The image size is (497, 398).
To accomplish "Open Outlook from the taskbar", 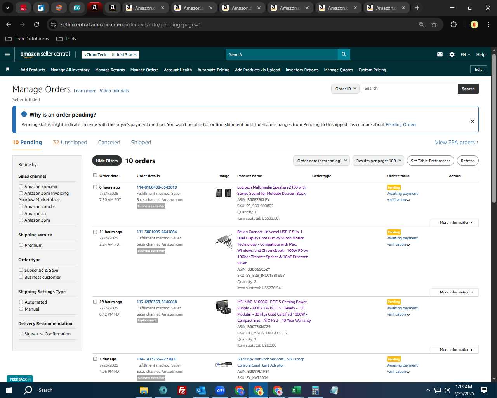I will tap(201, 390).
